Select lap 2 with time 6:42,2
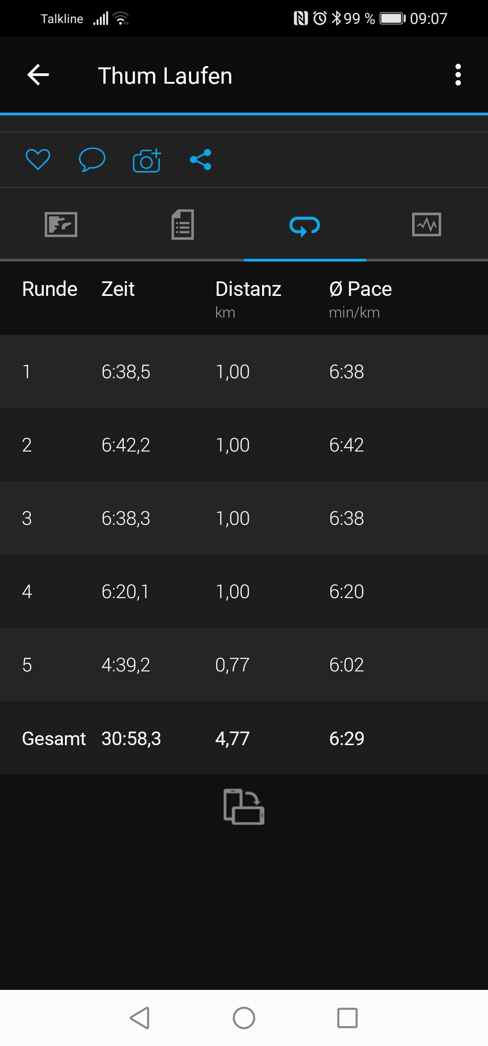This screenshot has width=488, height=1046. pos(244,445)
